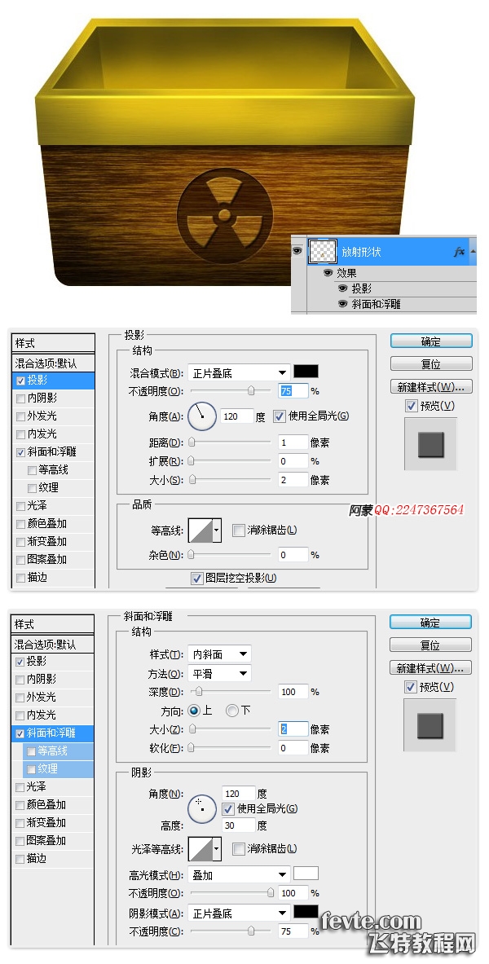Click the angle dial in 斜面和浮雕 阴影 section

click(x=202, y=808)
